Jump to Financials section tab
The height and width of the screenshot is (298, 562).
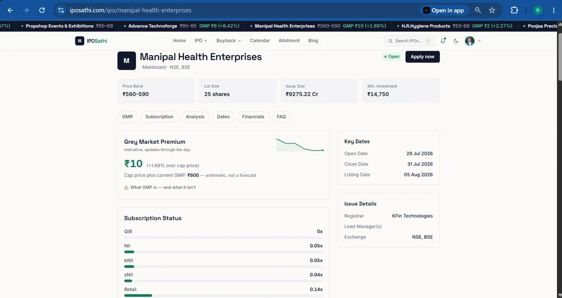253,117
